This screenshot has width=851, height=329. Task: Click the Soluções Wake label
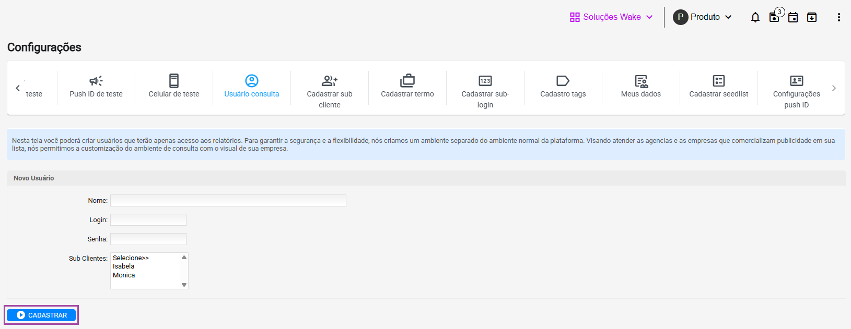612,17
